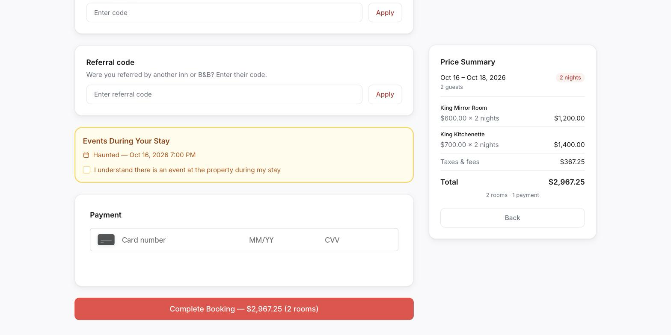The height and width of the screenshot is (335, 671).
Task: Click 'King Kitchenette' label
Action: click(462, 135)
